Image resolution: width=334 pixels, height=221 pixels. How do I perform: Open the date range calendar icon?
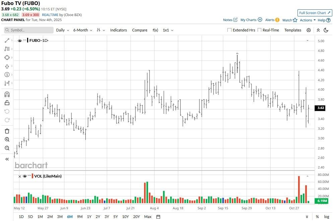click(158, 217)
